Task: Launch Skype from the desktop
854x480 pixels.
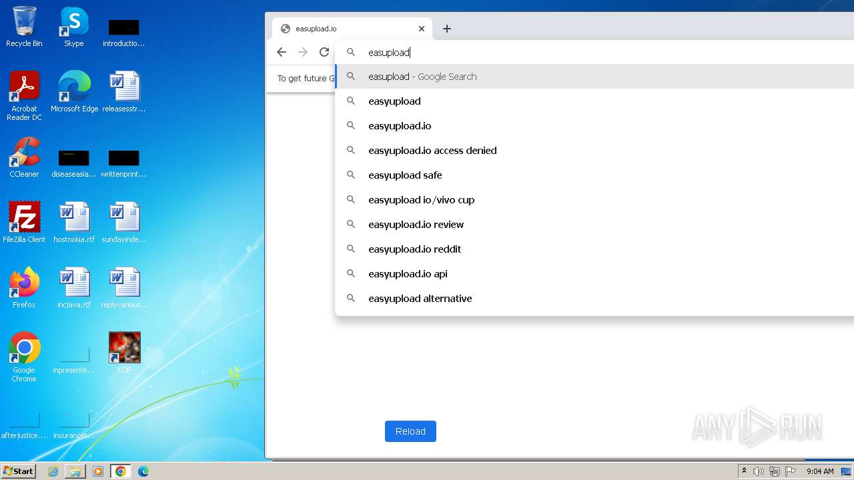Action: [x=74, y=27]
